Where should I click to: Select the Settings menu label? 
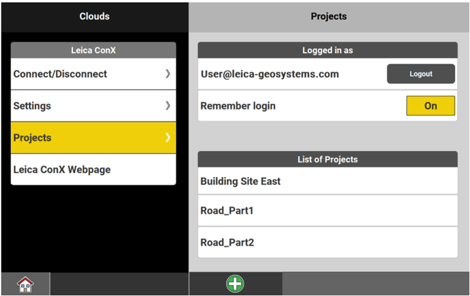(x=32, y=106)
